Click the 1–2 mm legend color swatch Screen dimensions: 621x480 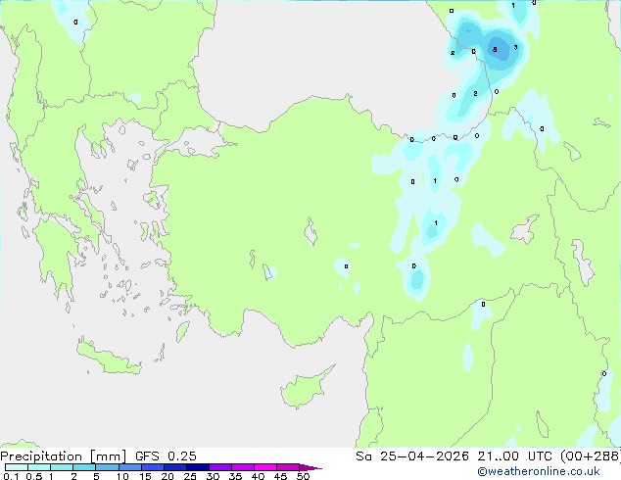62,467
